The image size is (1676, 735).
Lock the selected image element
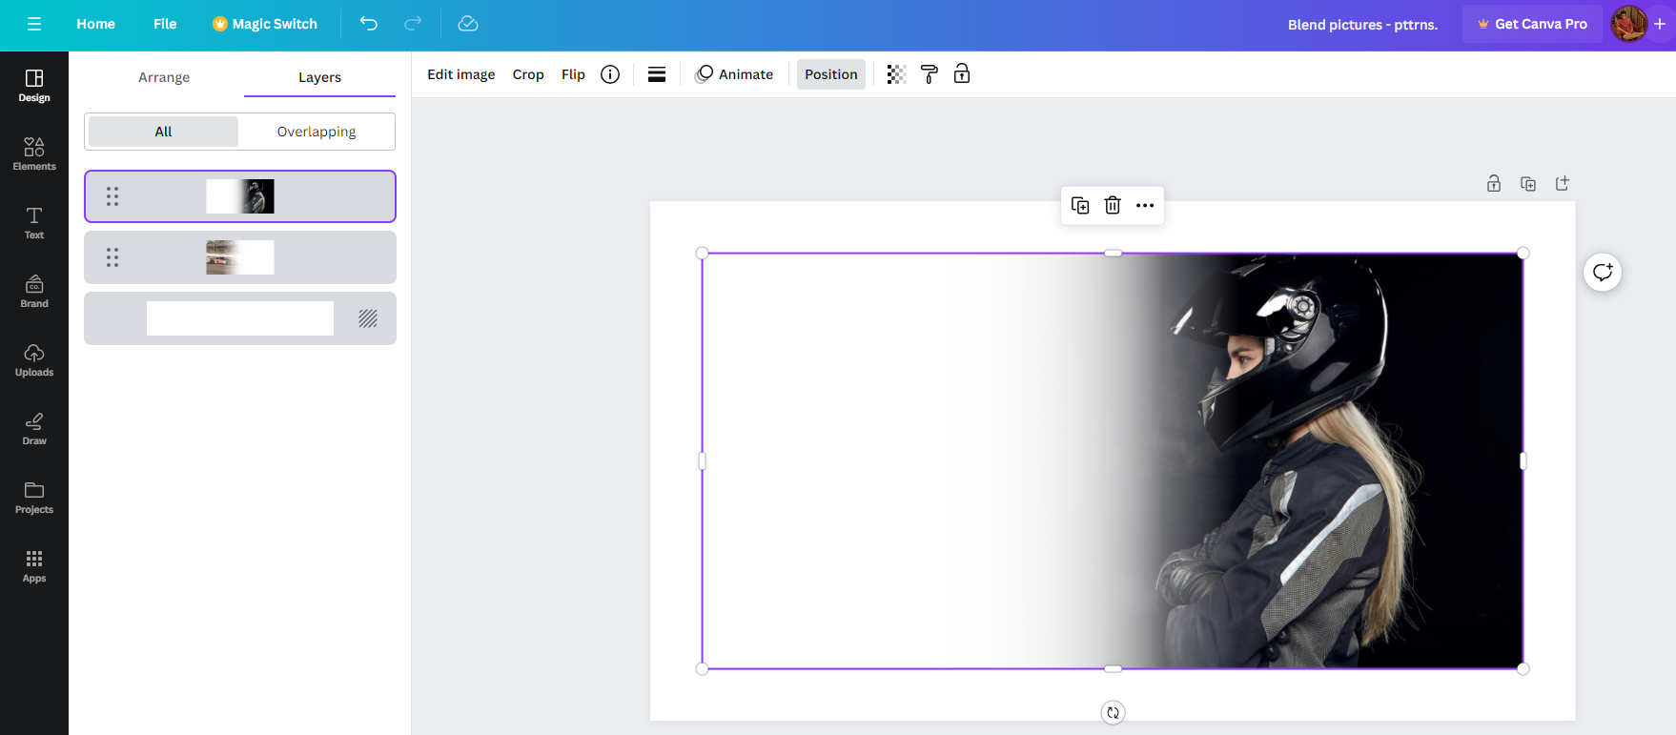point(962,74)
